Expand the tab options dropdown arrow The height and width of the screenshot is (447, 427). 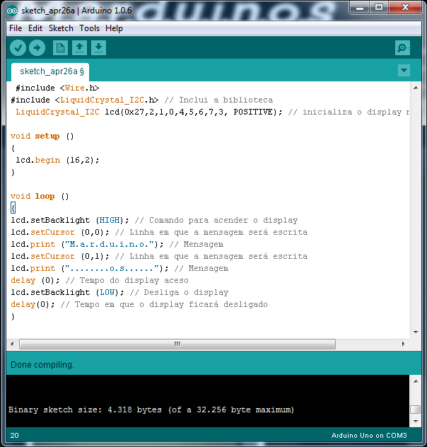(x=404, y=71)
